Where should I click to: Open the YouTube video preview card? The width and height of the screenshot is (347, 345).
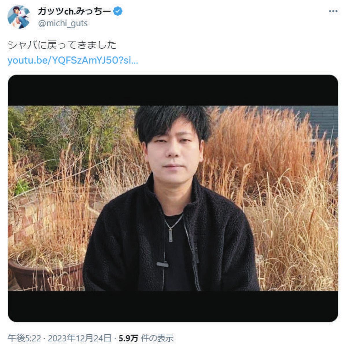(173, 198)
